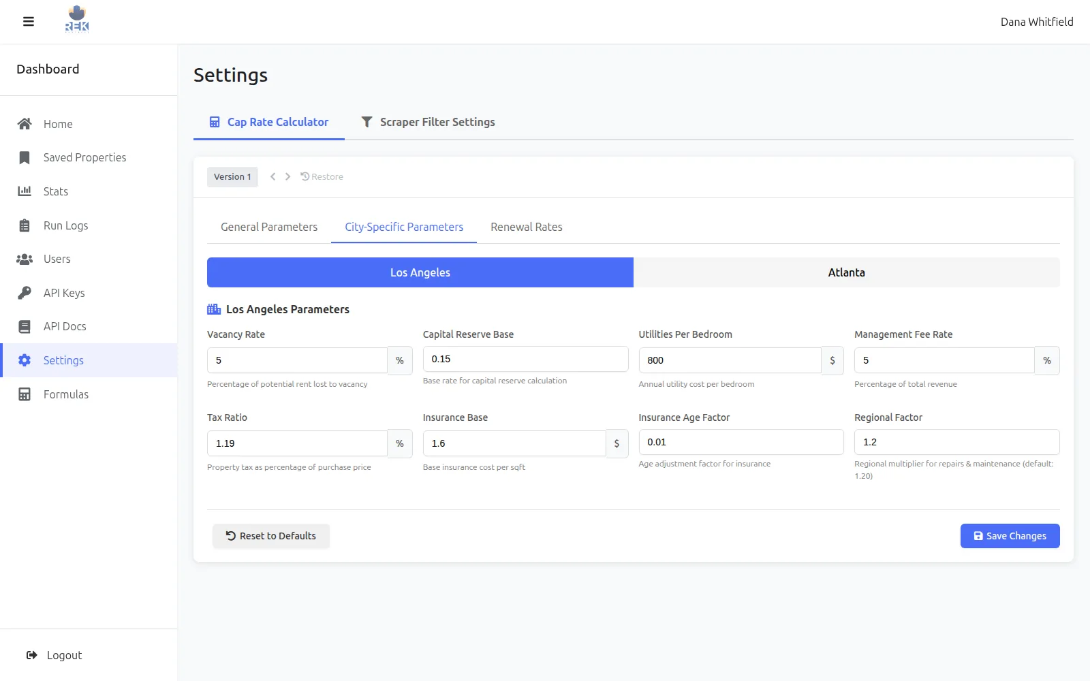Switch to the Atlanta city toggle
The height and width of the screenshot is (681, 1090).
coord(847,272)
